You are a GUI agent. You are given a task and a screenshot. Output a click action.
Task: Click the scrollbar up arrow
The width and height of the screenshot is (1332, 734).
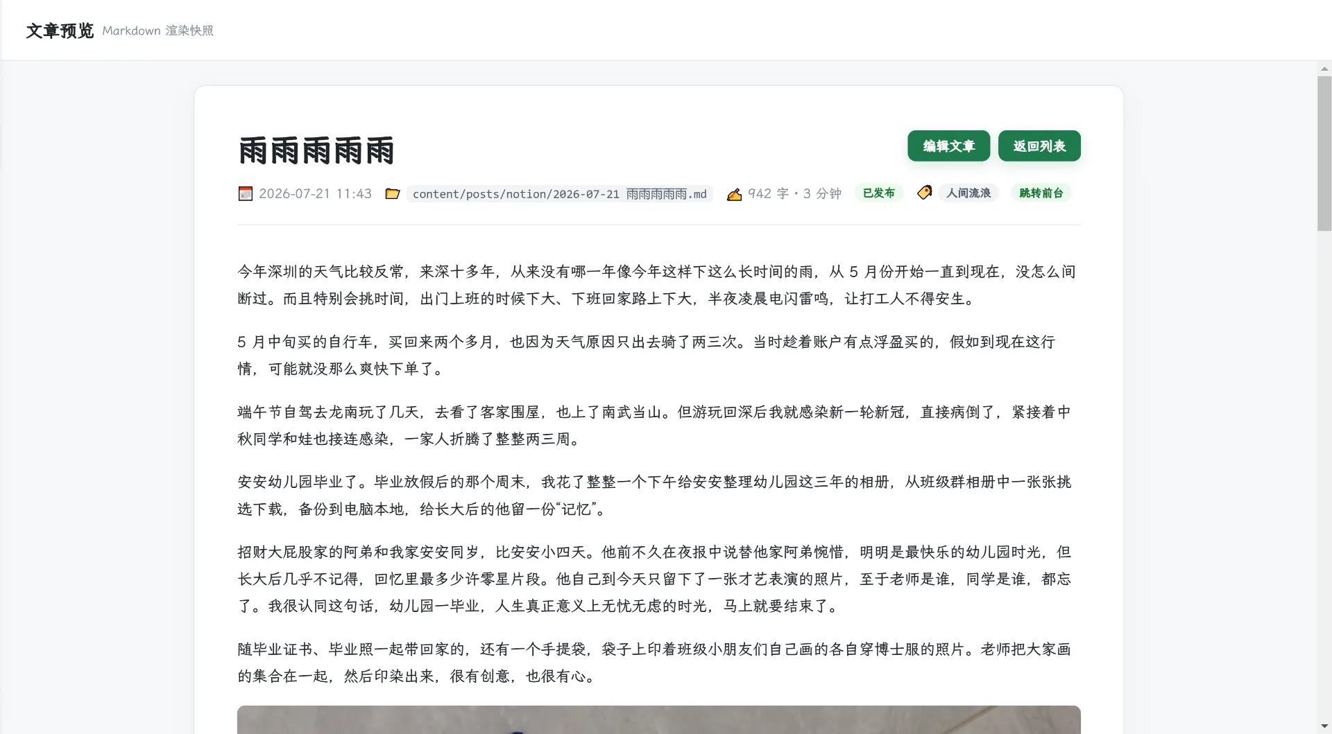click(1324, 69)
